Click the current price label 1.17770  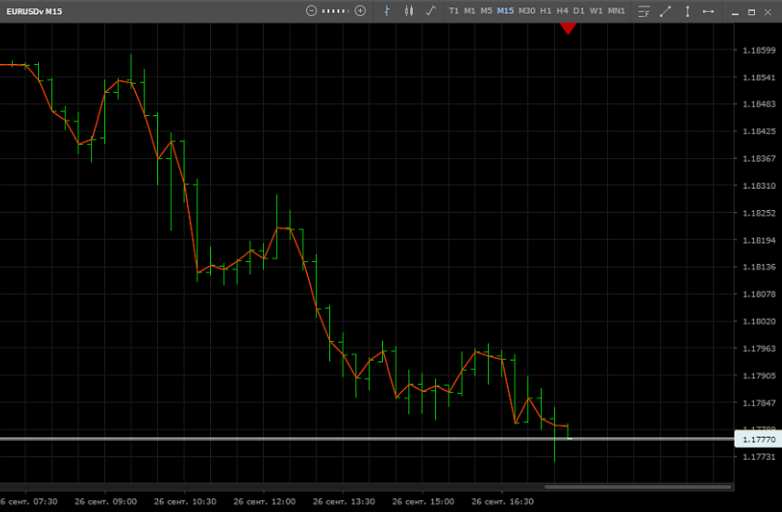pos(759,440)
